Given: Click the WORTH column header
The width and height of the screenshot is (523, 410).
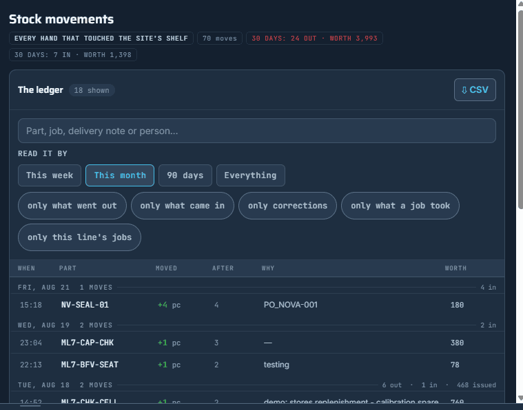Looking at the screenshot, I should point(455,268).
